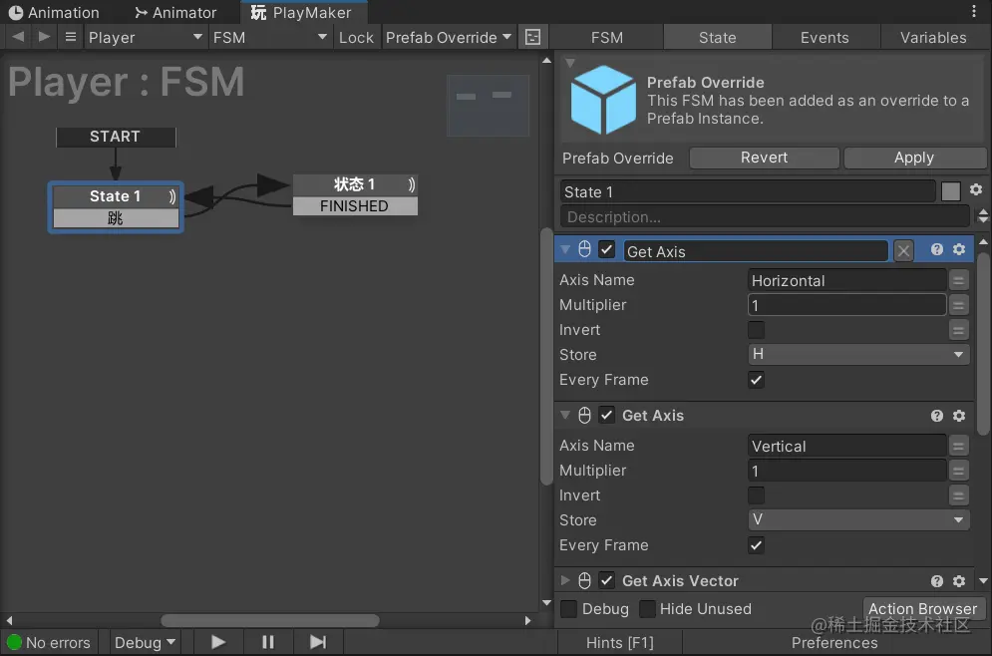
Task: Play the scene with the play button
Action: coord(218,642)
